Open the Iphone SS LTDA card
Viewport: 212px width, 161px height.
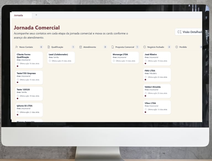coord(29,110)
